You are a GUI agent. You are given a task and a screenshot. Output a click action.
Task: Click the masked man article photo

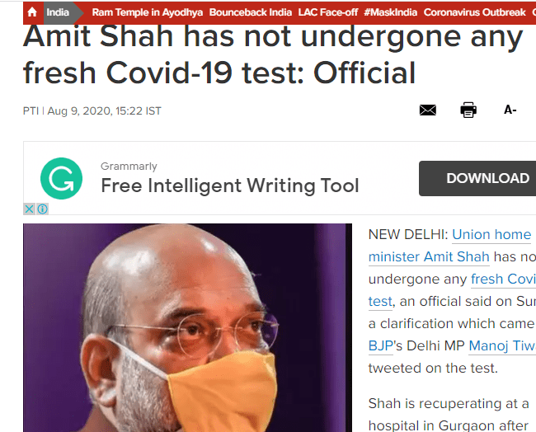click(188, 328)
